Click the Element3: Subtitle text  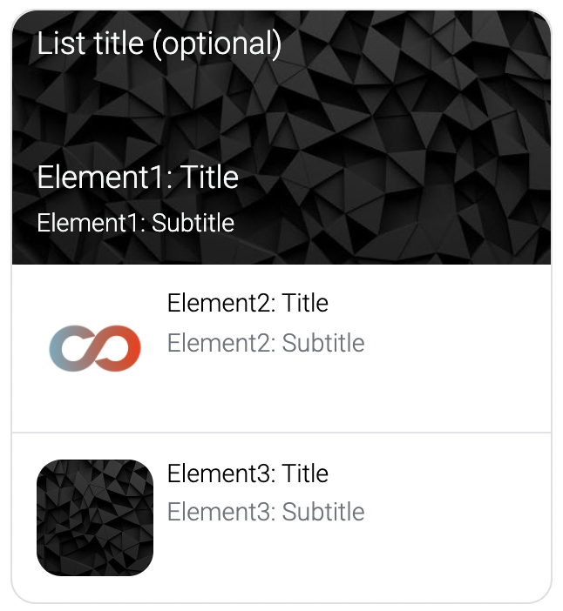point(266,512)
